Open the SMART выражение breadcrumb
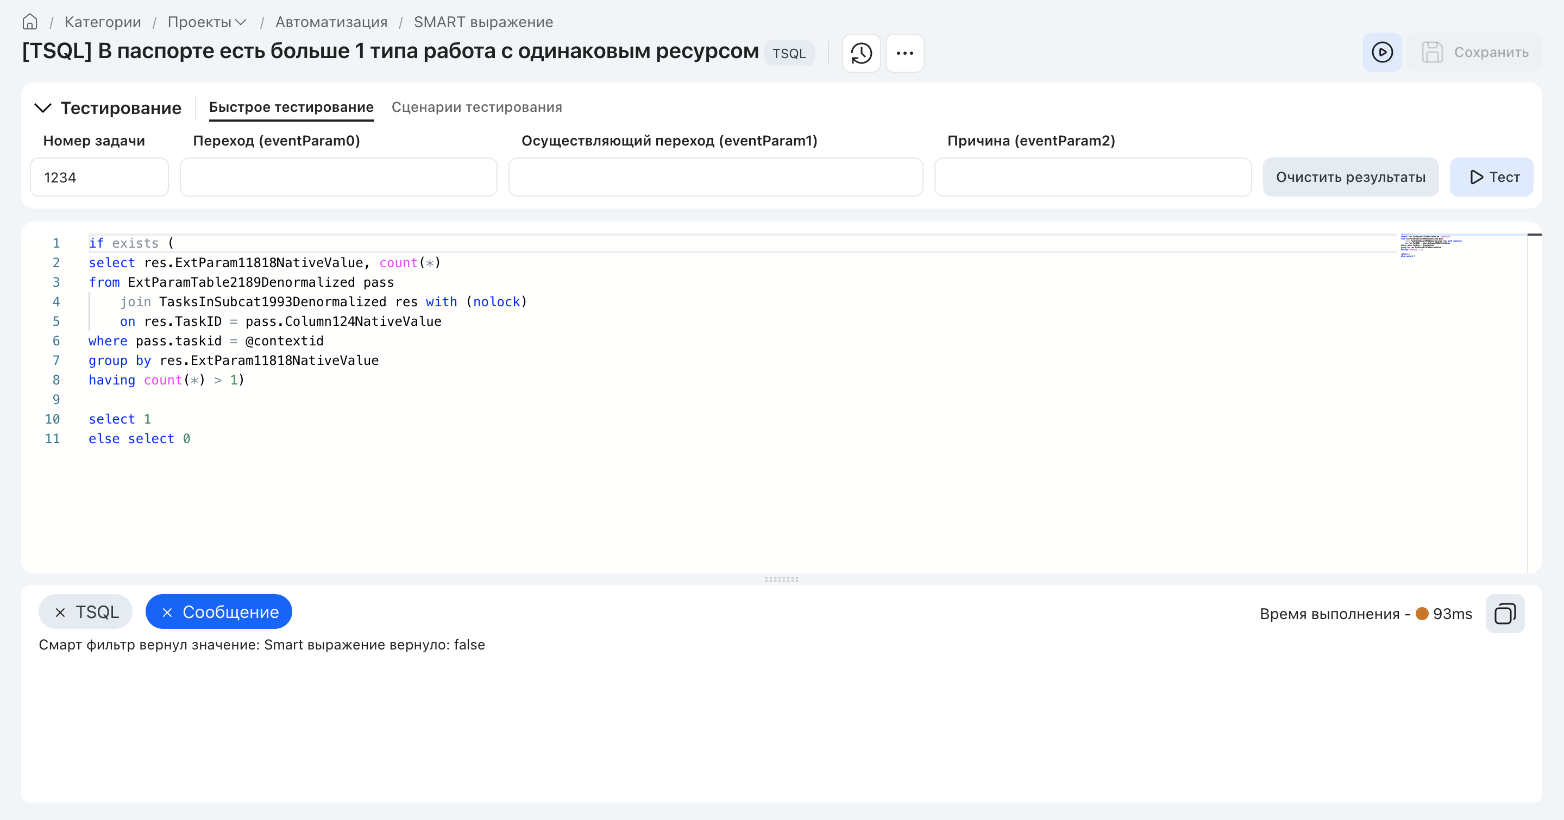The width and height of the screenshot is (1564, 820). pos(483,22)
